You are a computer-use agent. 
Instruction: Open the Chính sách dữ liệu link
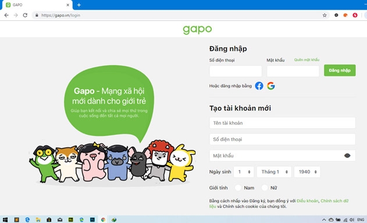coord(334,201)
